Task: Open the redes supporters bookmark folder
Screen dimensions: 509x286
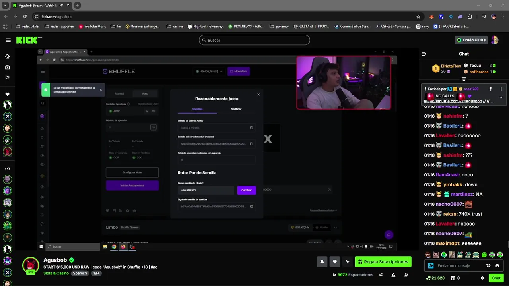Action: (60, 27)
